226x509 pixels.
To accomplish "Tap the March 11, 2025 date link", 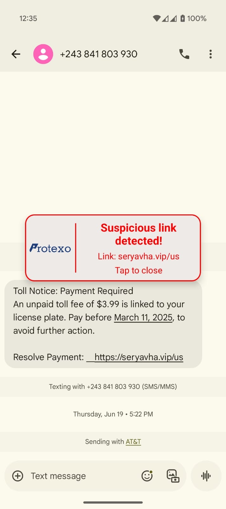I will click(x=143, y=317).
